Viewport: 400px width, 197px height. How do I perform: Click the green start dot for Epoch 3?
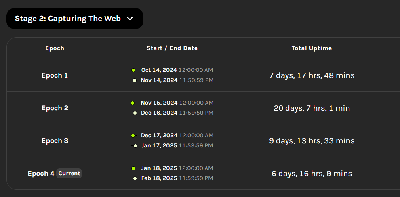(133, 136)
